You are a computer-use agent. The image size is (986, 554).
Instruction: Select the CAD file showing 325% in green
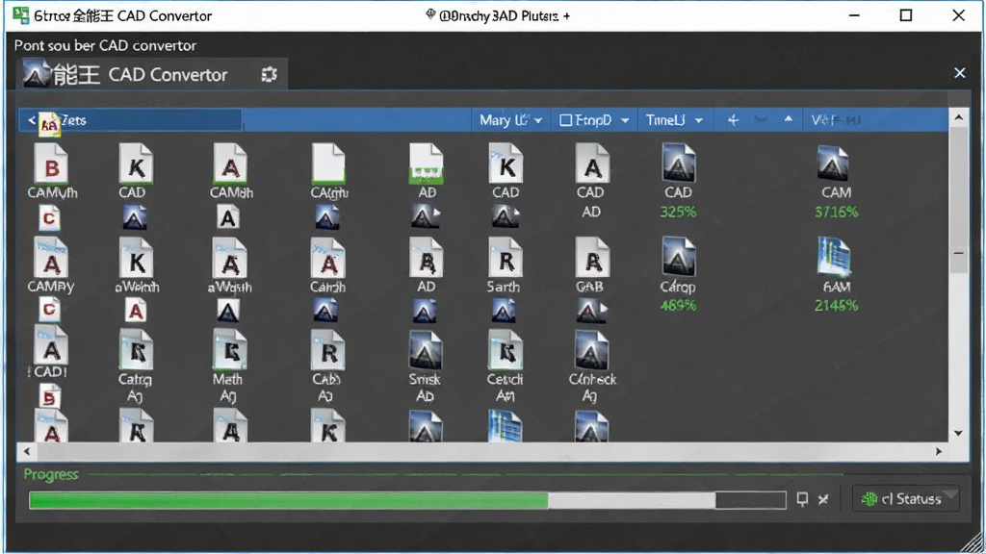[679, 181]
